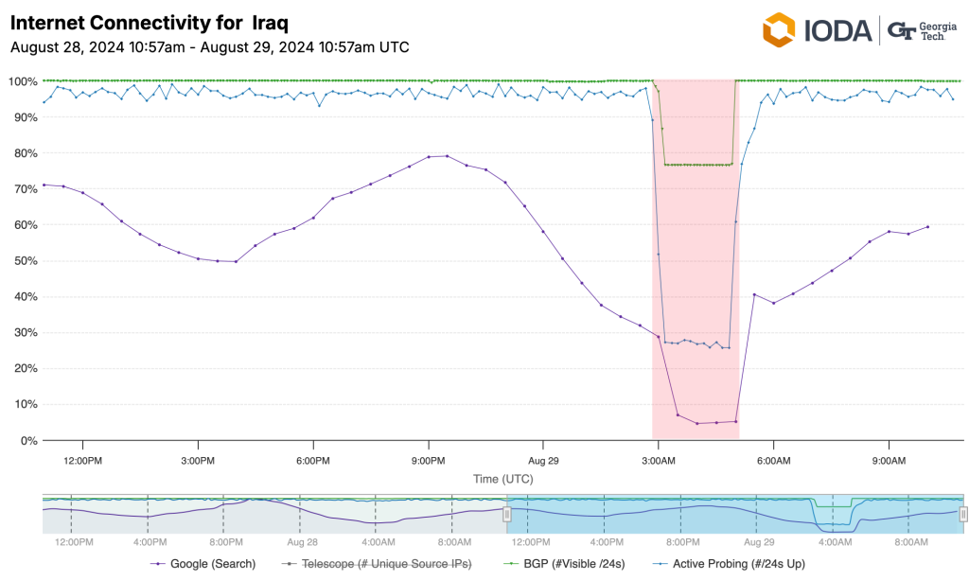This screenshot has height=581, width=969.
Task: Click the Georgia Tech logo
Action: click(924, 30)
